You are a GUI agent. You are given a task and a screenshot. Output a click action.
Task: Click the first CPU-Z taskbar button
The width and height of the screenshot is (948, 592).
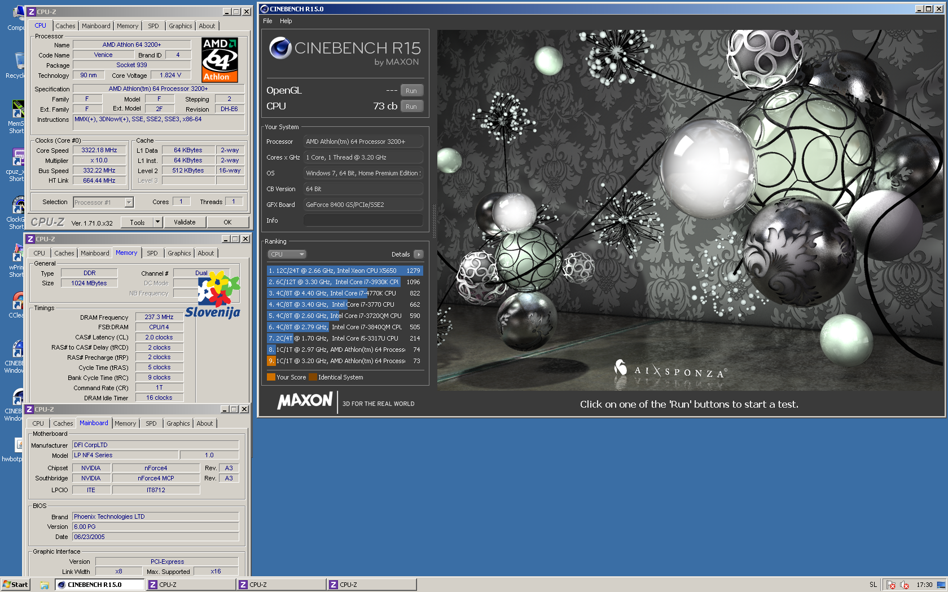191,585
